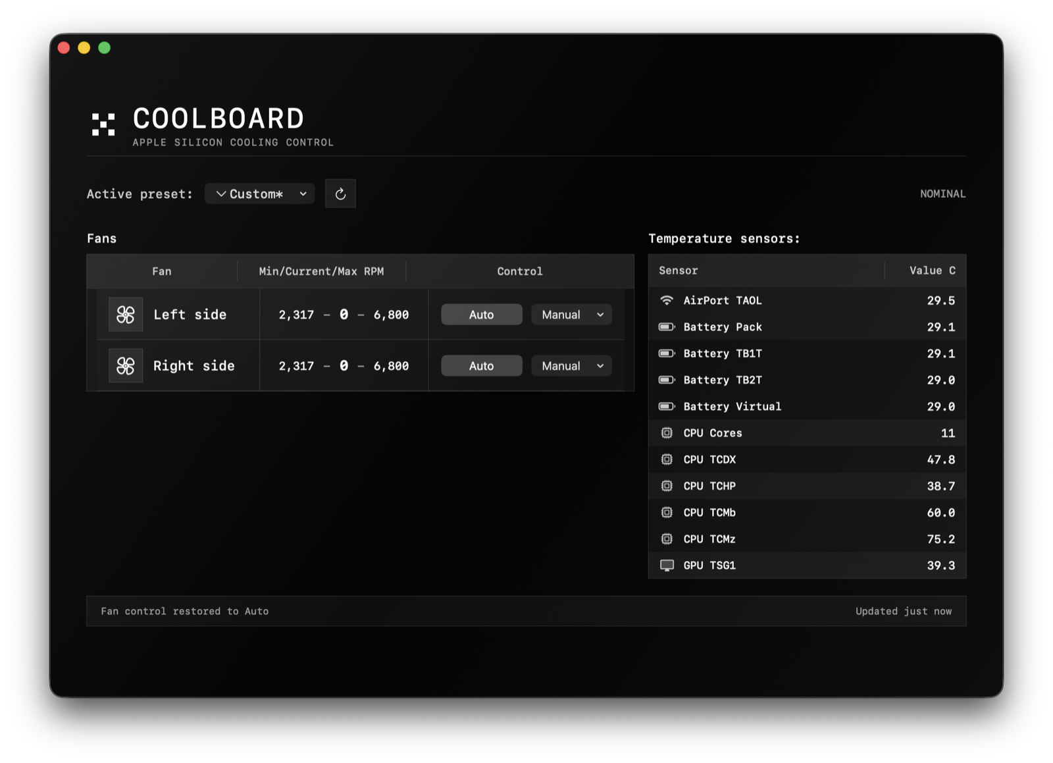Select the GPU TSG1 sensor label
The image size is (1053, 763).
coord(709,566)
